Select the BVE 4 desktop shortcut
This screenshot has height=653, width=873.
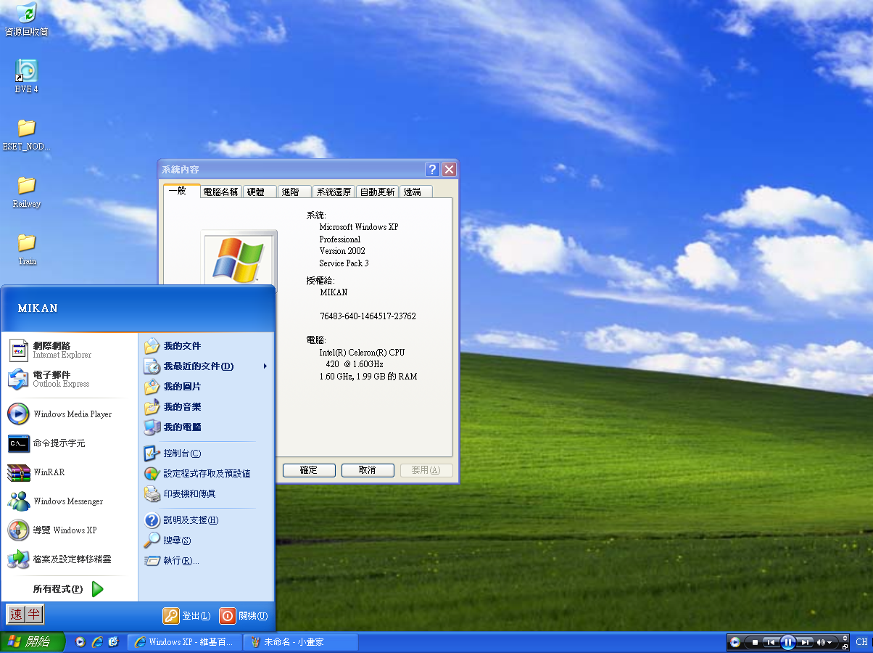click(x=26, y=77)
